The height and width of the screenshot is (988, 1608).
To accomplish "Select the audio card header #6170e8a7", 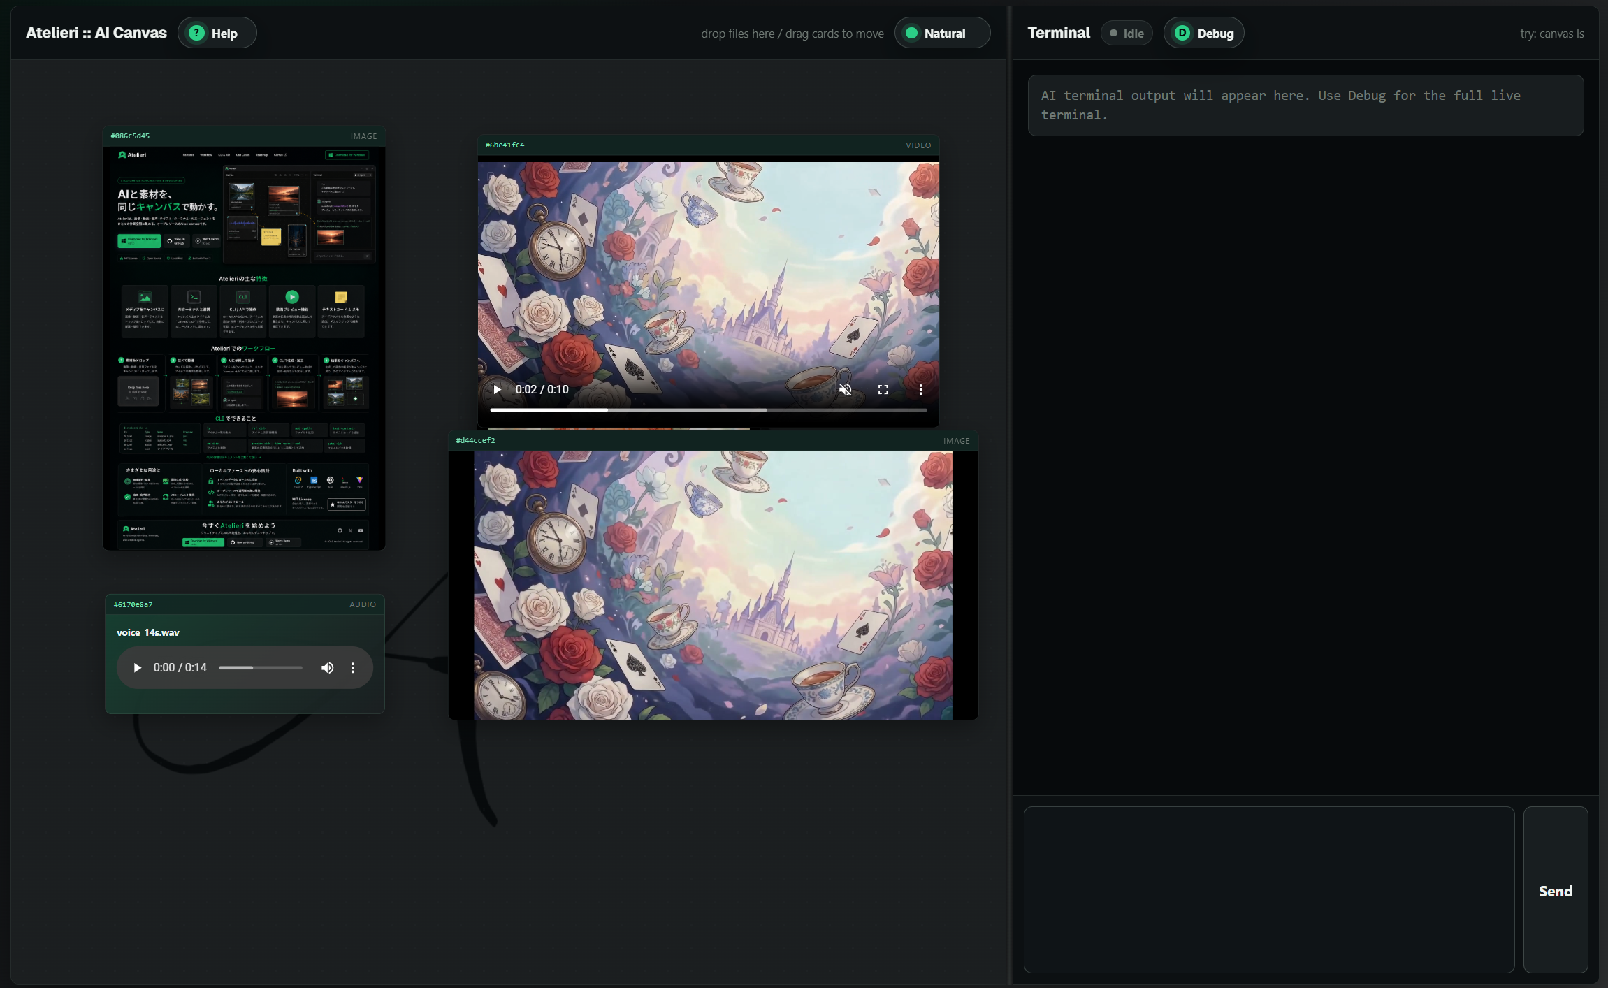I will (x=245, y=605).
